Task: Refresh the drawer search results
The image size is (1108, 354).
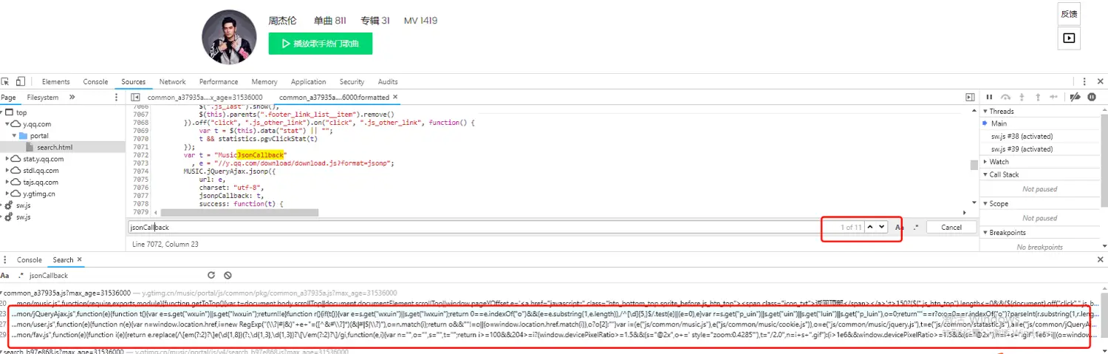Action: coord(211,275)
